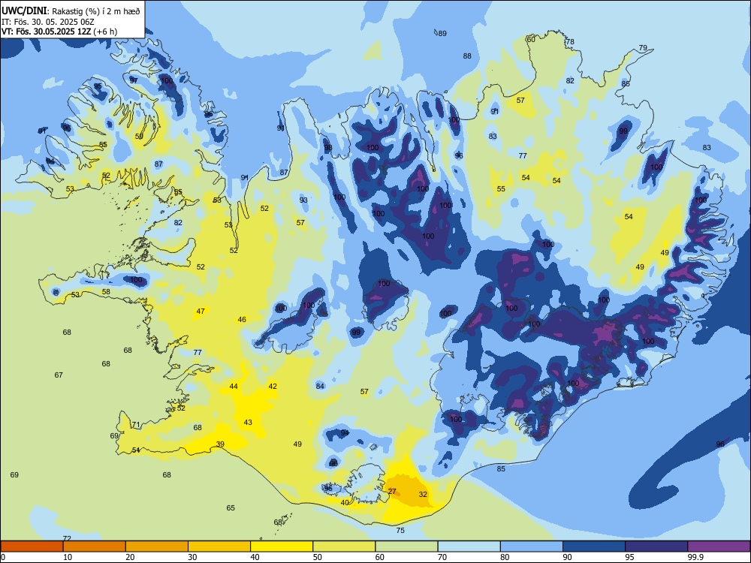This screenshot has height=563, width=751.
Task: Click the legend tick label 80
Action: [505, 557]
